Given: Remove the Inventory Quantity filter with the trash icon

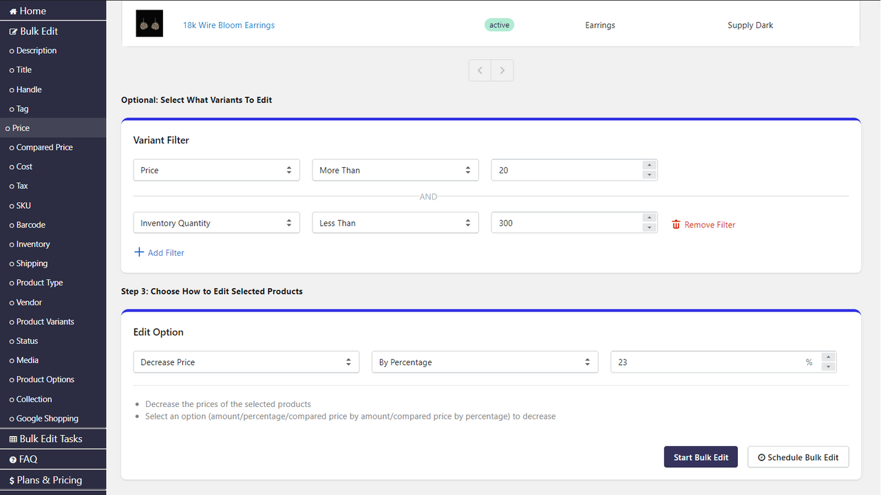Looking at the screenshot, I should point(676,224).
